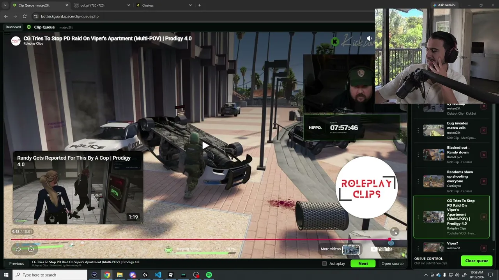Grab handle dots for 'bug invades mateo crib'
499x280 pixels.
[418, 131]
